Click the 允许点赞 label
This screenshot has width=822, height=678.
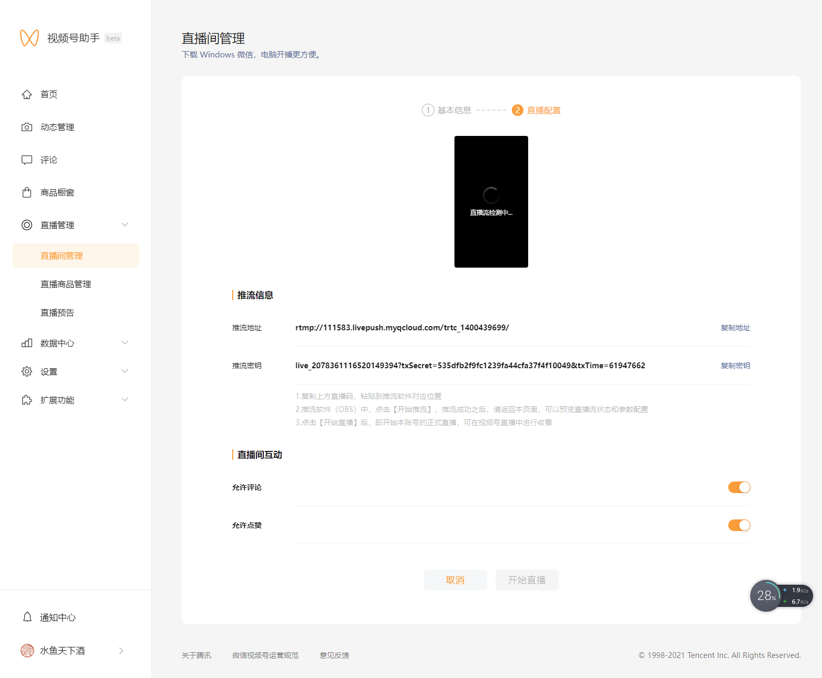pyautogui.click(x=247, y=525)
